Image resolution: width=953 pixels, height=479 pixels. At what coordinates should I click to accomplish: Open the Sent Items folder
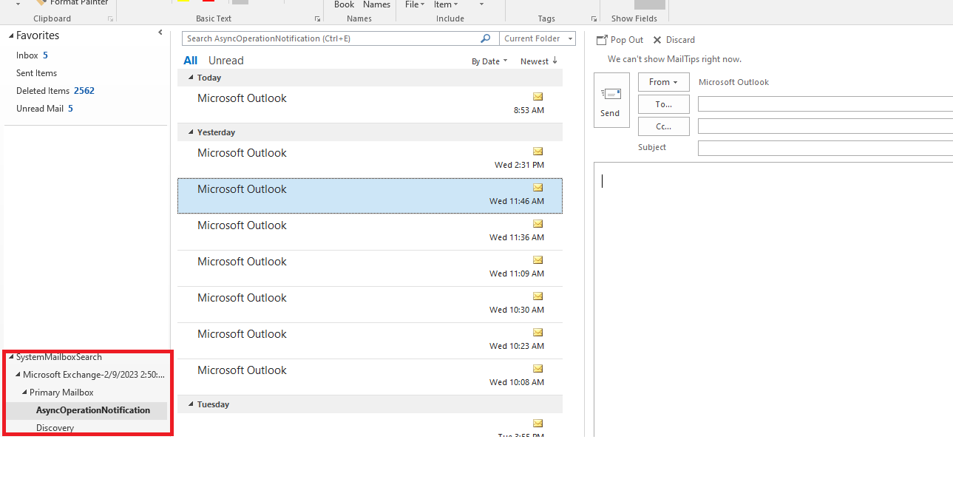coord(36,73)
